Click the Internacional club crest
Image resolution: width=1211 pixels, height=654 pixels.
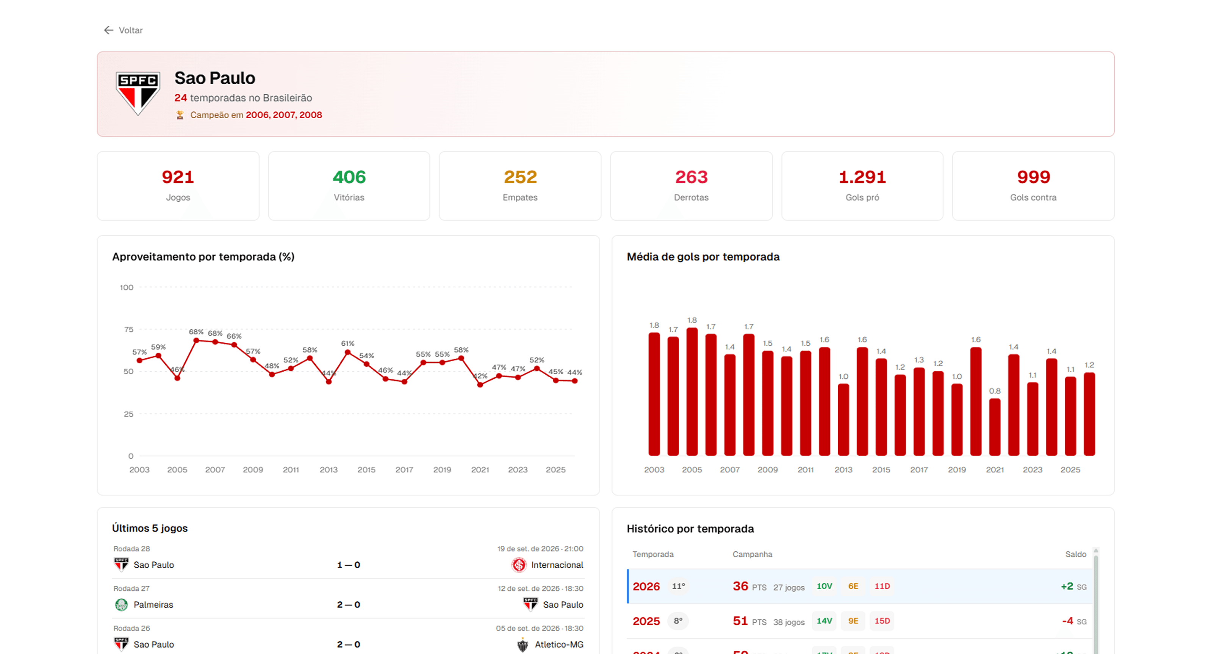tap(519, 565)
